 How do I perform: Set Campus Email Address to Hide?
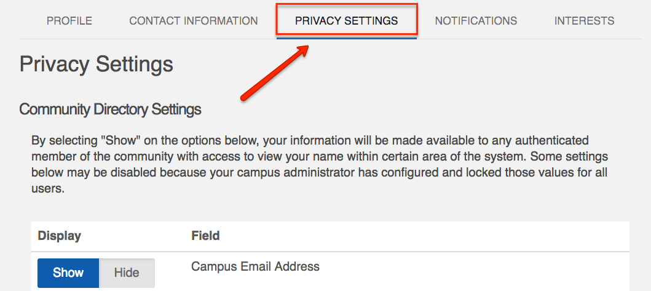coord(127,273)
